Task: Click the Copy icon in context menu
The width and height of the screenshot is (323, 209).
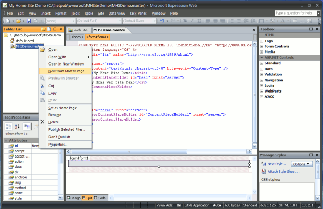Action: [x=42, y=93]
